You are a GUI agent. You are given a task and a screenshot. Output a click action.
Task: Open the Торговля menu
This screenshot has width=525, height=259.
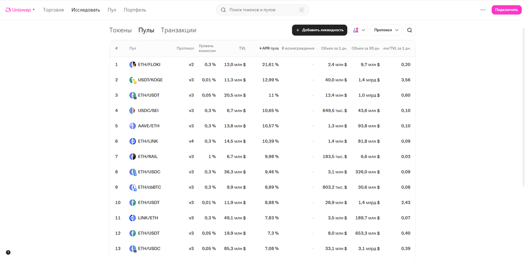53,10
